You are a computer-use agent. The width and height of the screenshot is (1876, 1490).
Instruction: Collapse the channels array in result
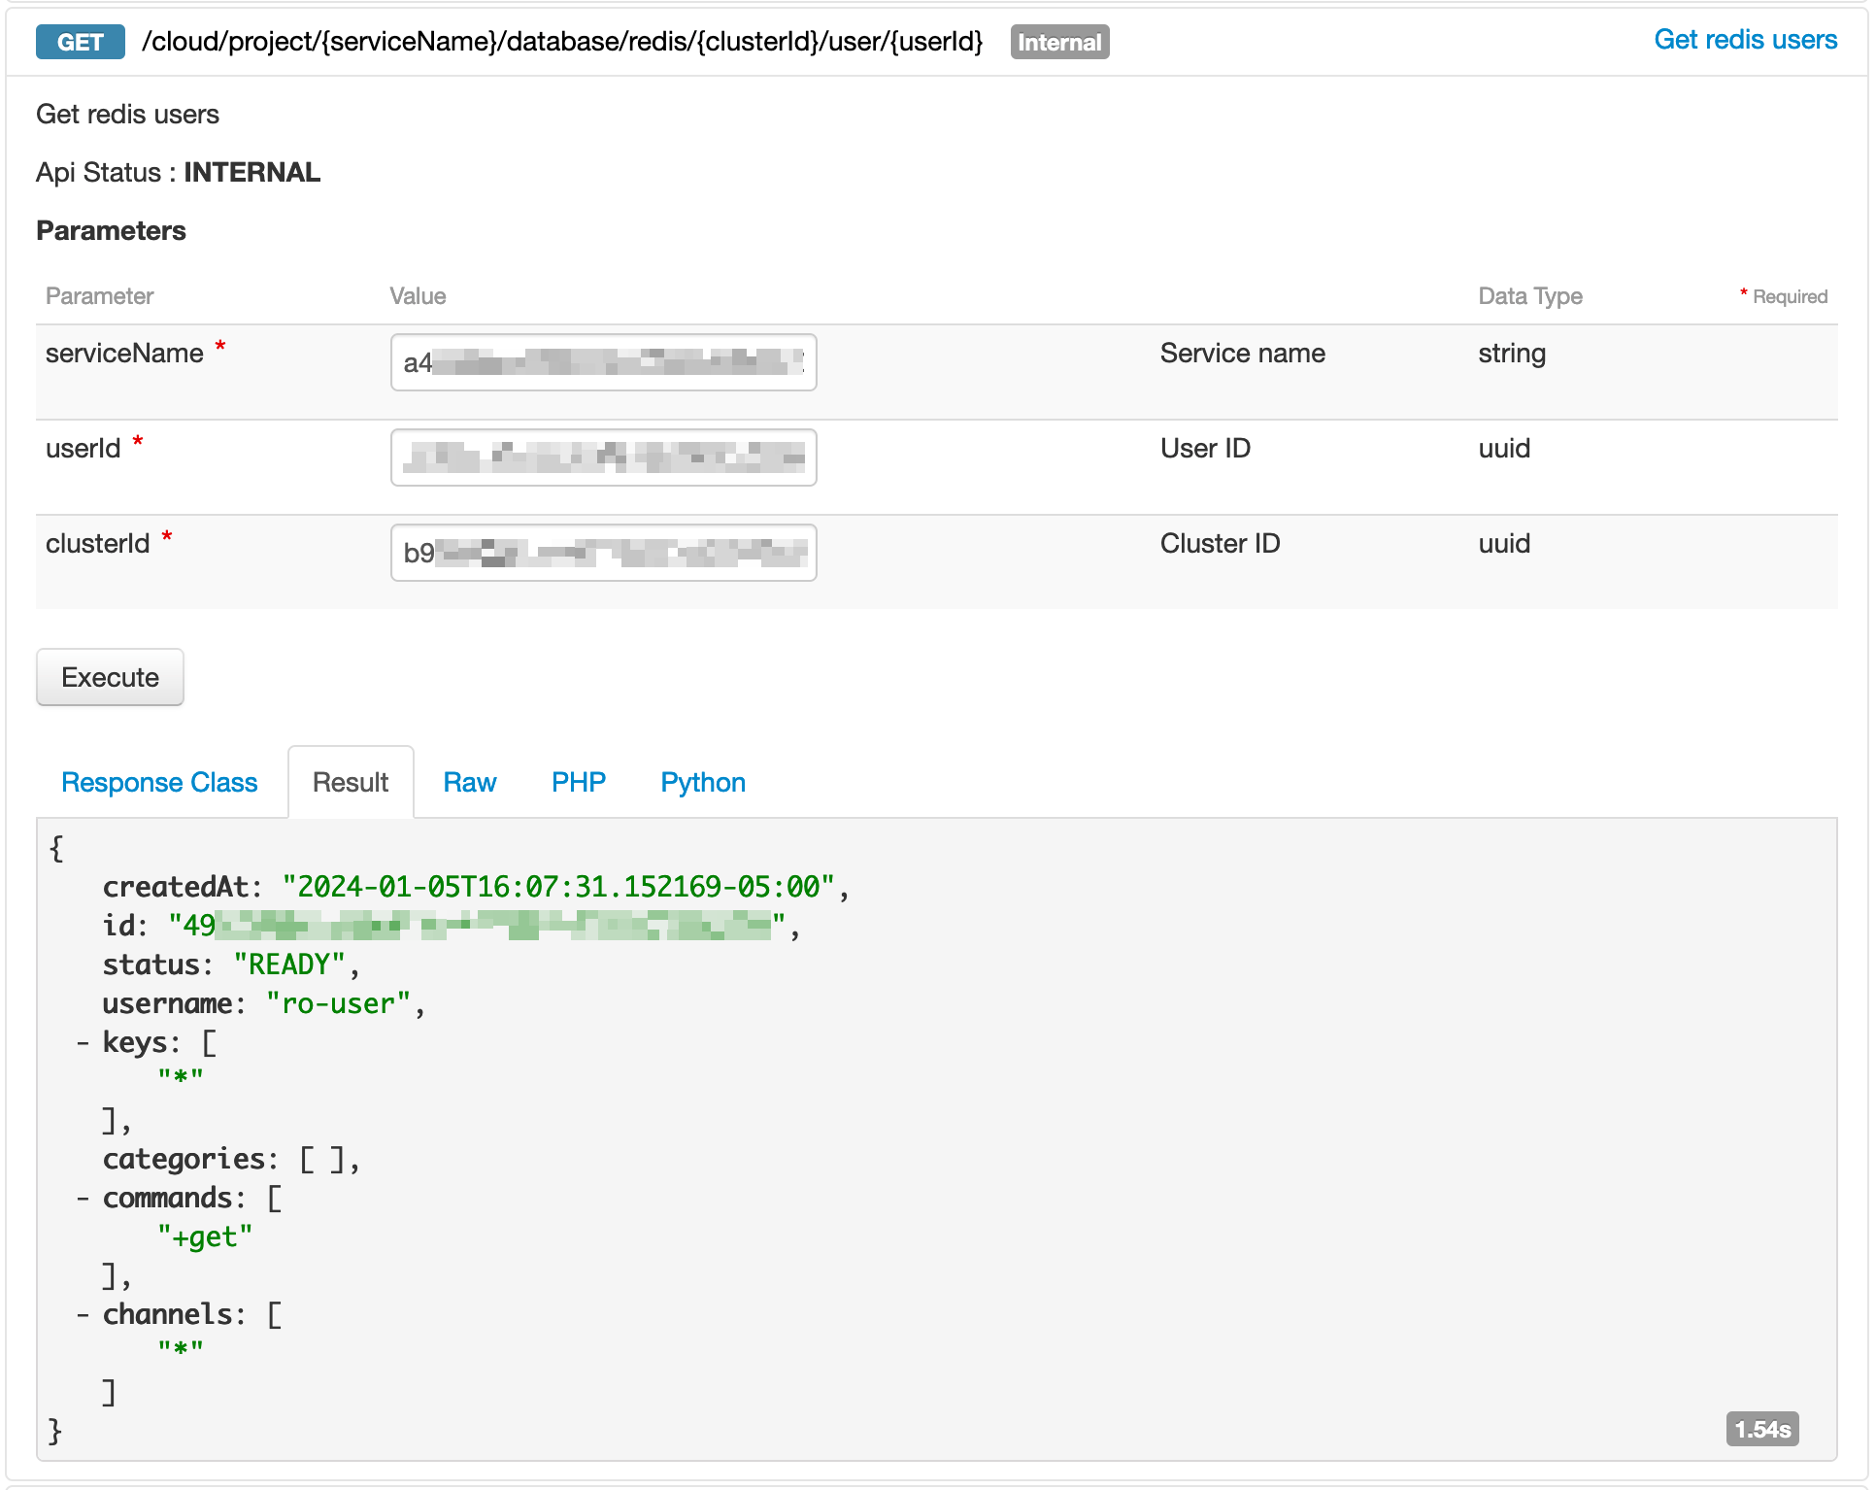click(x=84, y=1315)
